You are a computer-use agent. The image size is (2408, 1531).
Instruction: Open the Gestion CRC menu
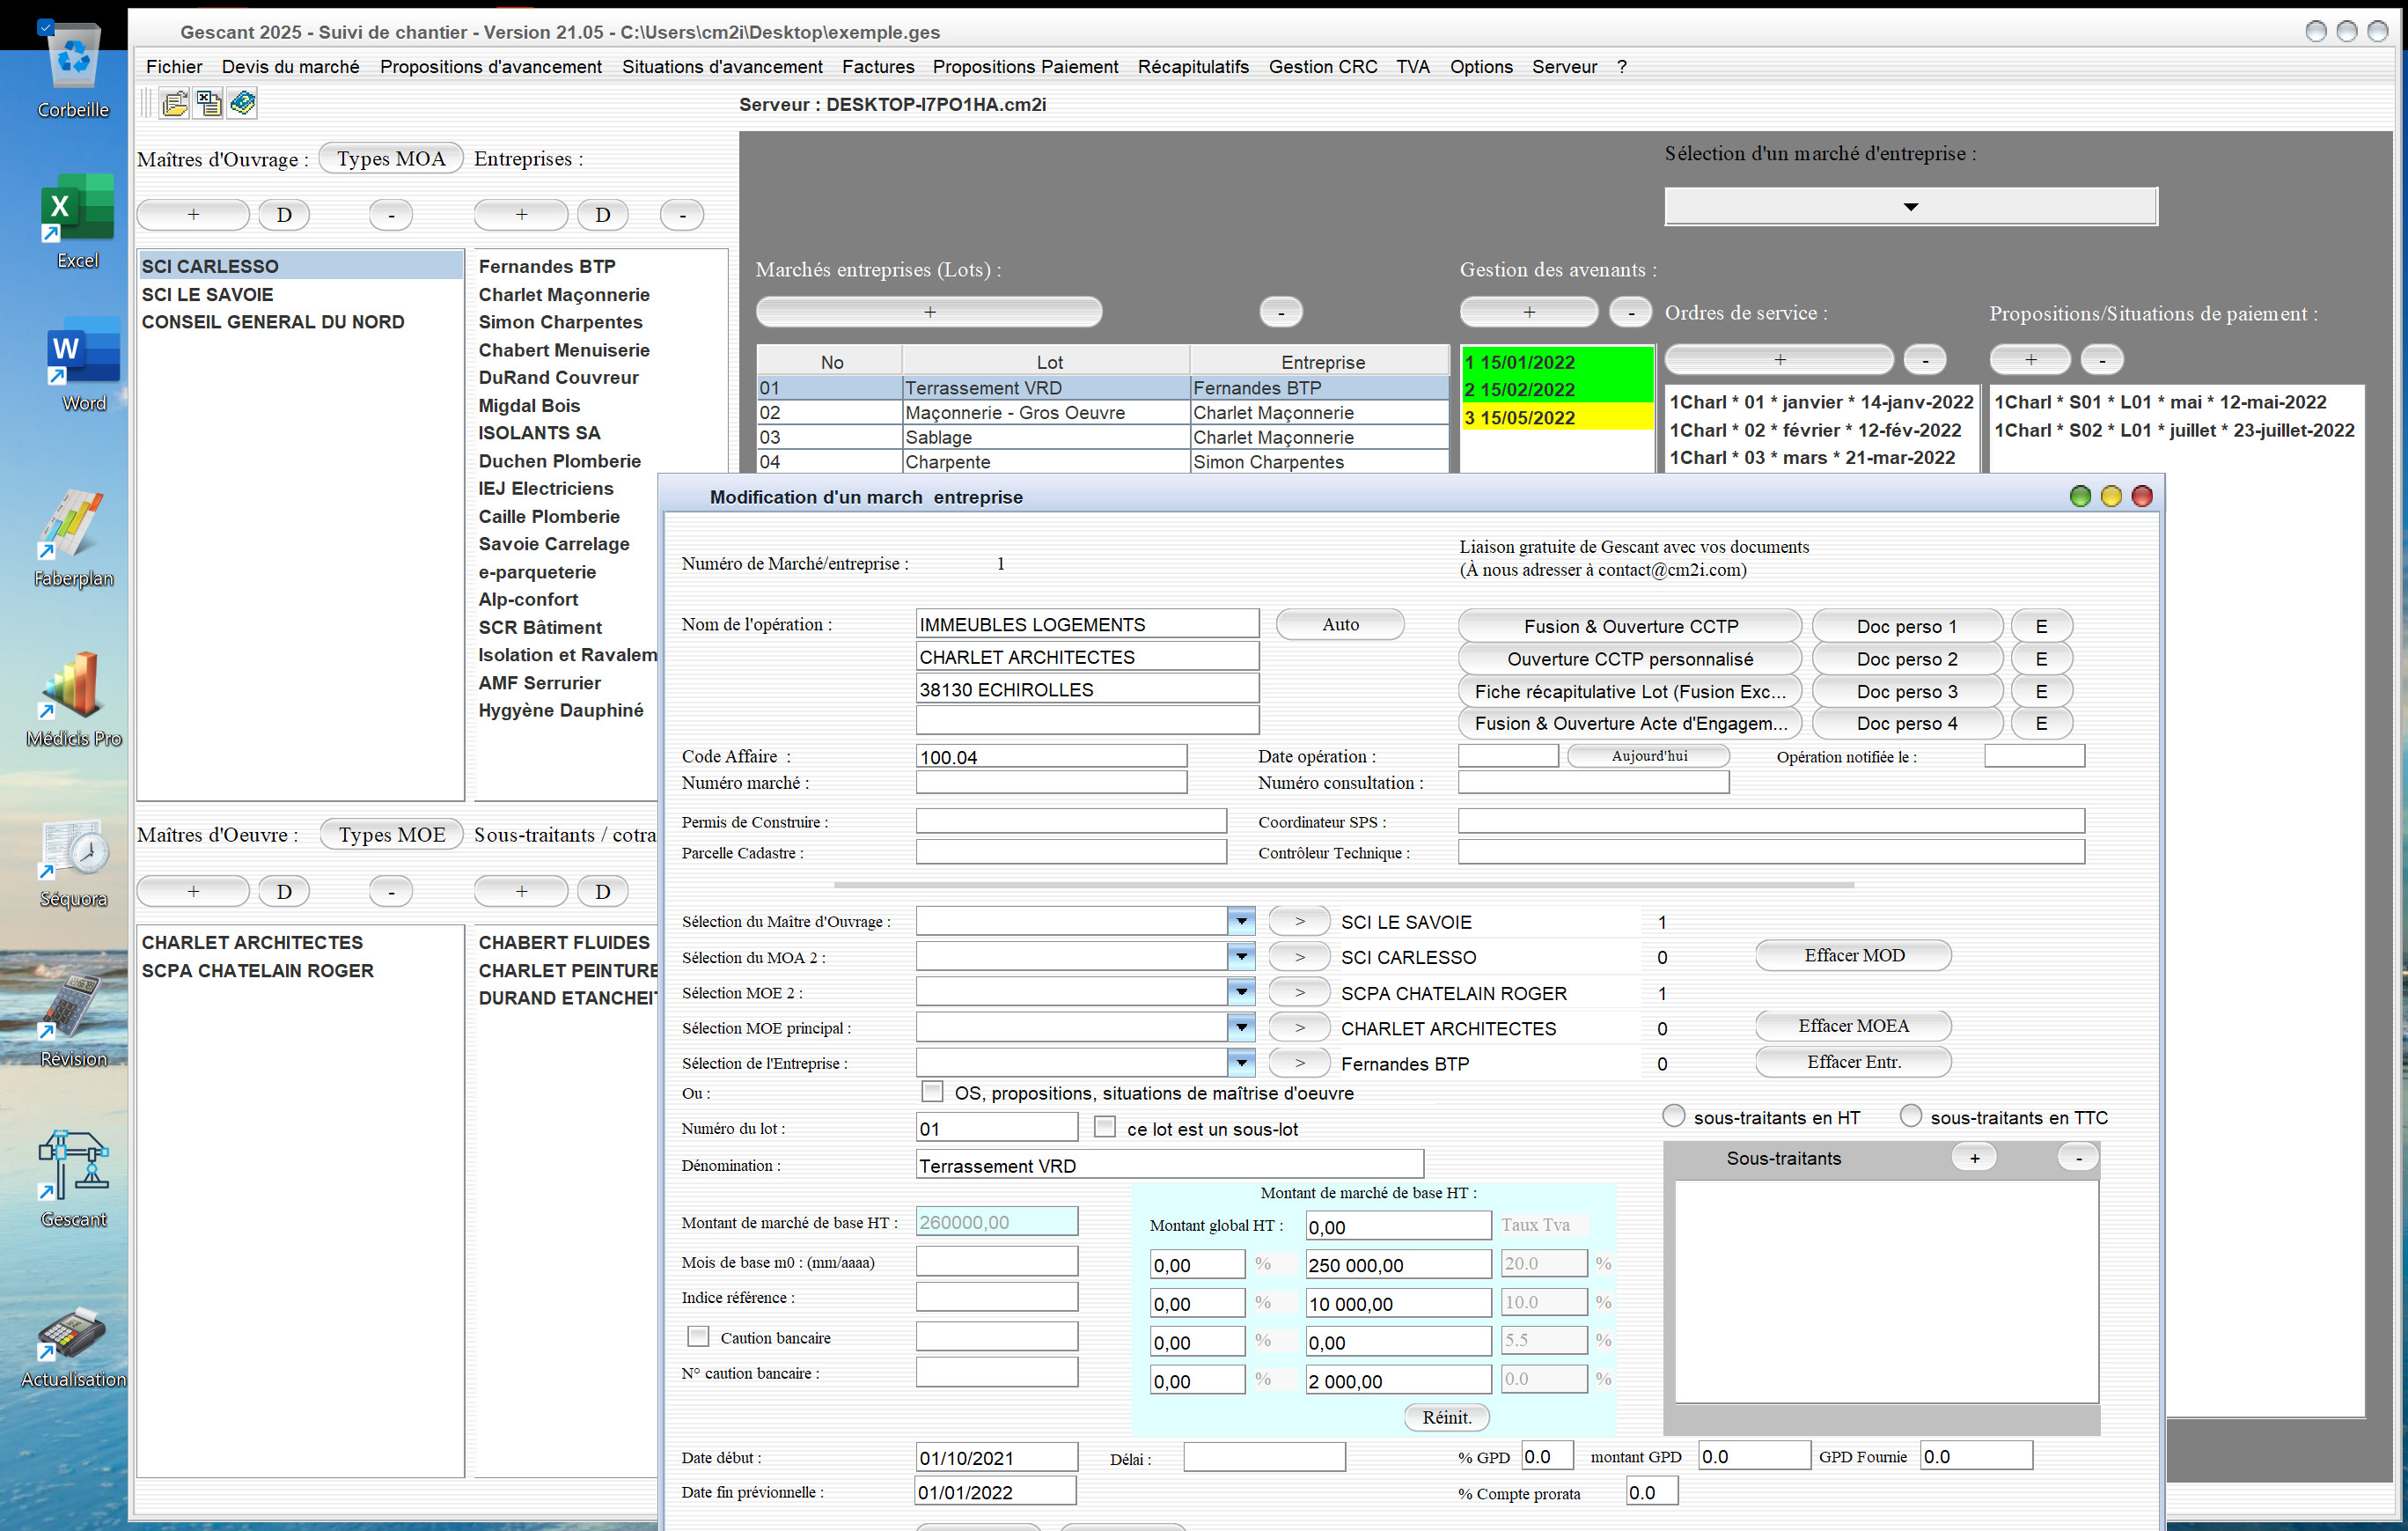click(1323, 66)
